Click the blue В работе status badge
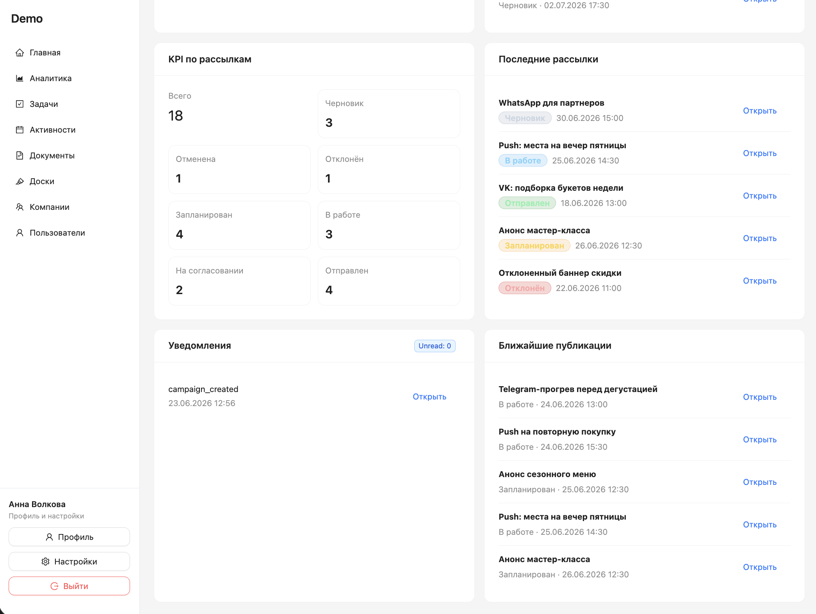Screen dimensions: 816x614 click(523, 161)
